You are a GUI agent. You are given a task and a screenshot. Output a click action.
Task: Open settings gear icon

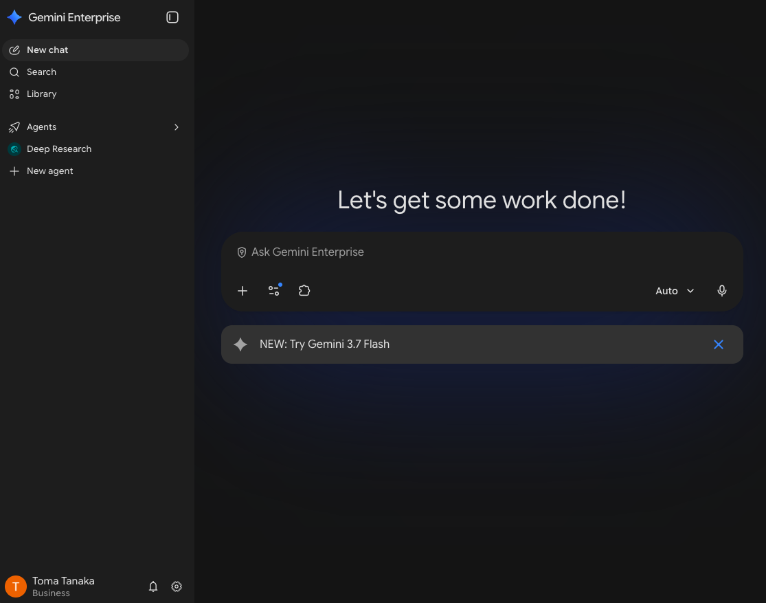177,586
